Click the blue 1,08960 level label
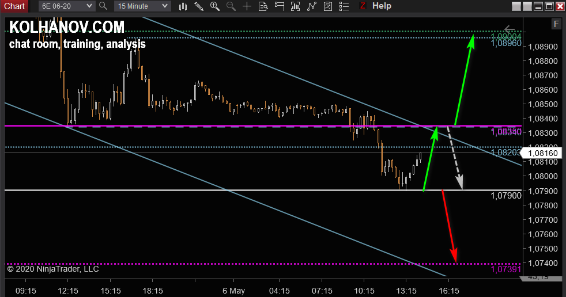This screenshot has height=297, width=566. [506, 43]
